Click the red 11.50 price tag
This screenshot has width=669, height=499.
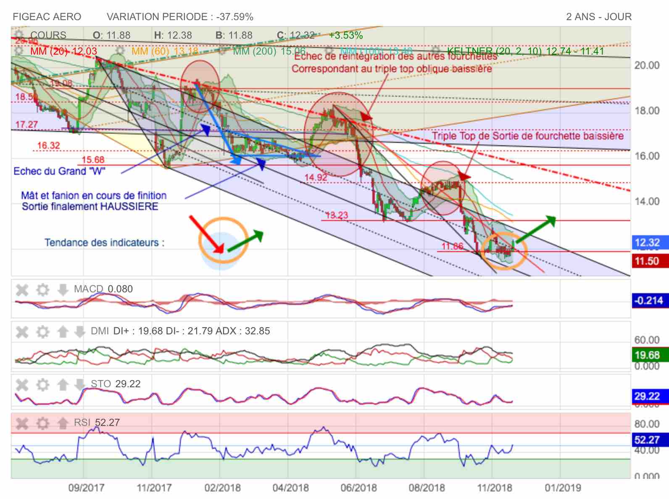pos(650,261)
